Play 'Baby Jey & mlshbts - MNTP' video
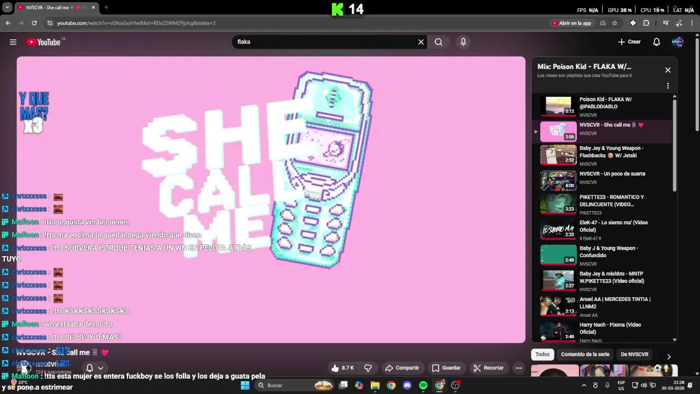 pos(602,280)
